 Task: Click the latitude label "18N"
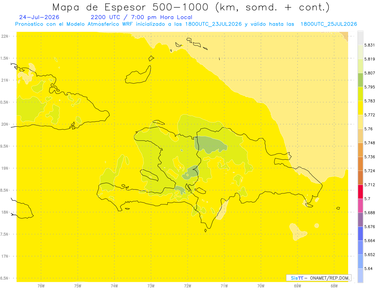[5, 212]
